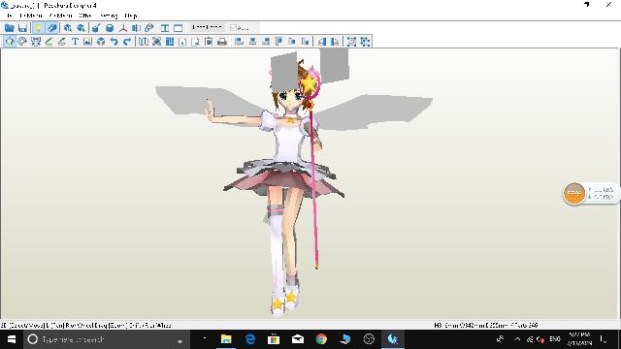
Task: Click the taskbar search box
Action: click(x=106, y=339)
